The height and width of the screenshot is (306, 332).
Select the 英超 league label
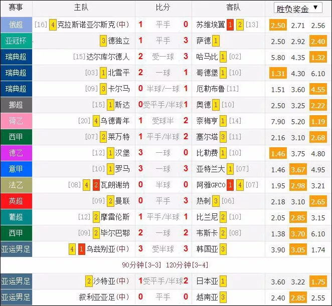pyautogui.click(x=16, y=201)
